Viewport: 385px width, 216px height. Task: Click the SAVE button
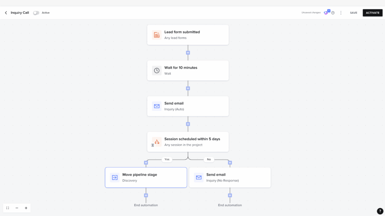pos(354,13)
